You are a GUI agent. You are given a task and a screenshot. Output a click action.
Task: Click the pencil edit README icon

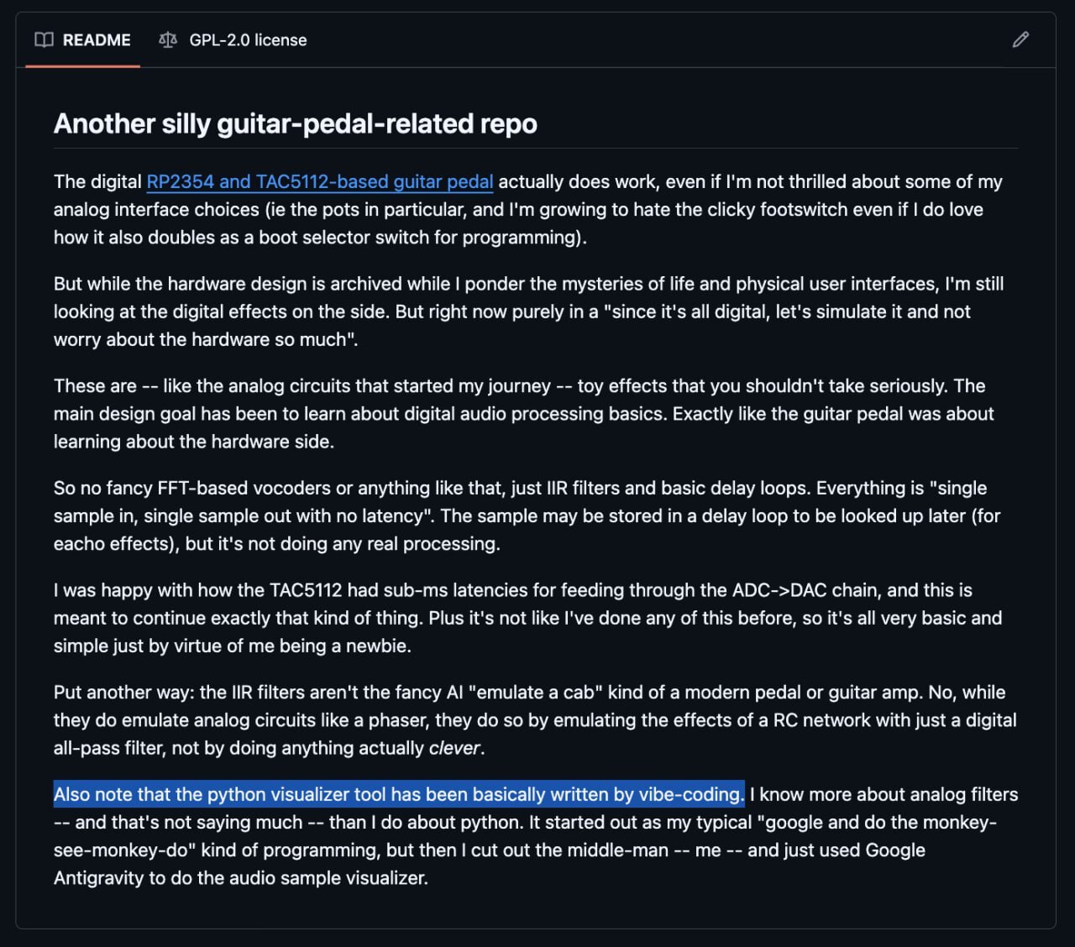(x=1020, y=39)
